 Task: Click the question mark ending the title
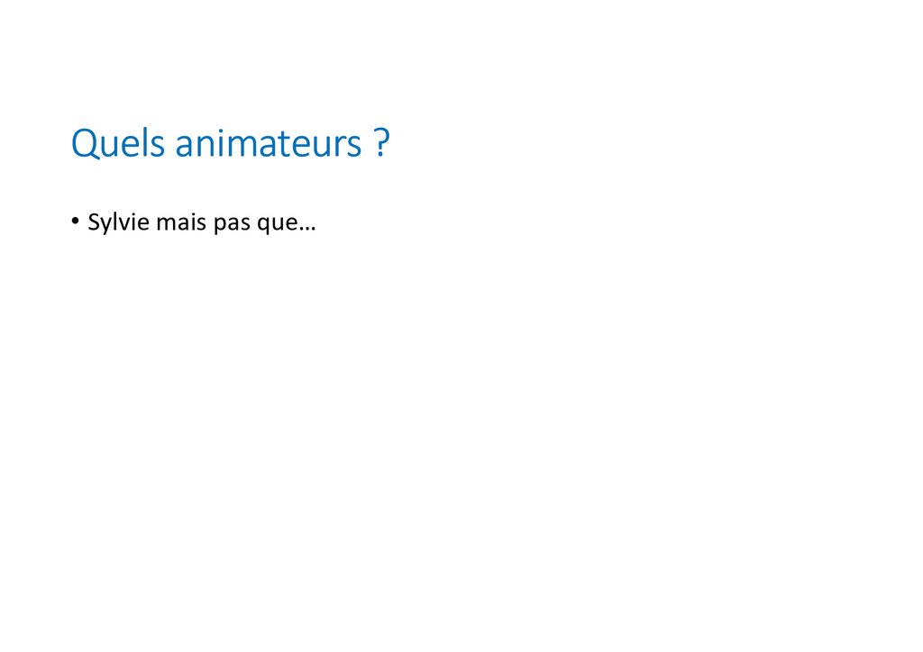coord(381,144)
